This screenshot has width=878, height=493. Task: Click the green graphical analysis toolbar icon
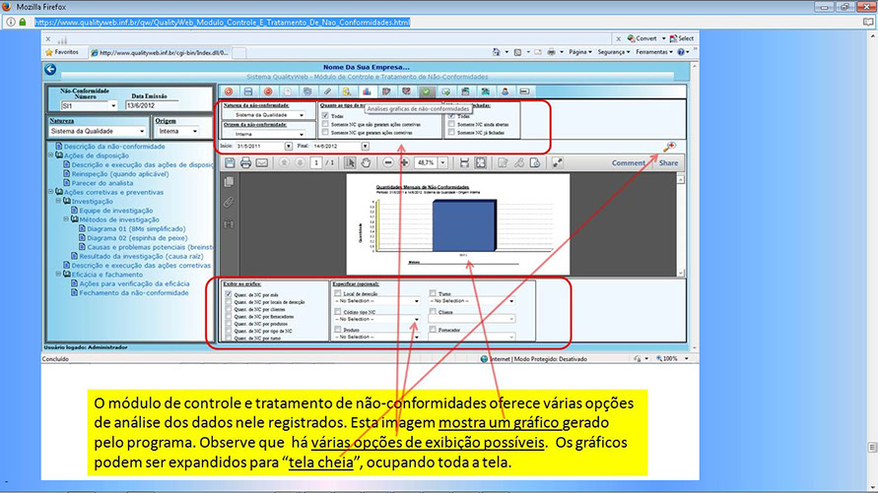click(427, 91)
